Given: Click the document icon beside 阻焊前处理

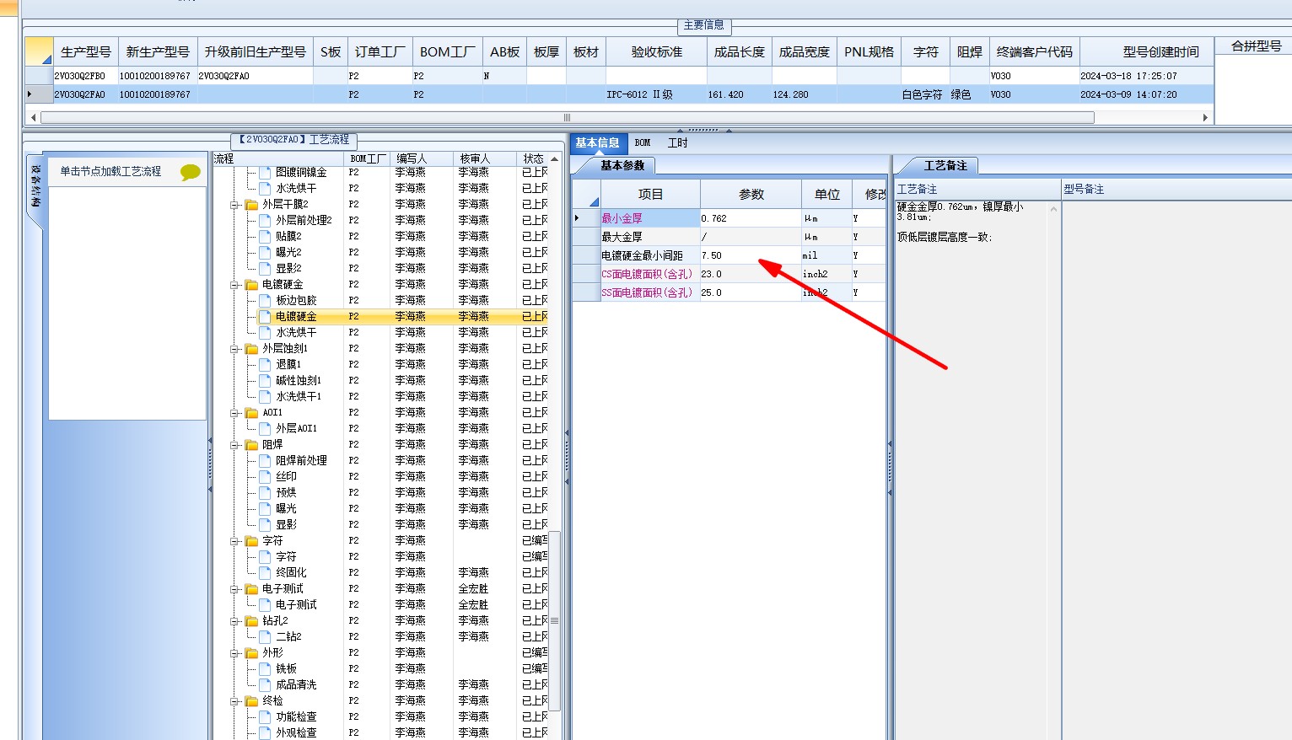Looking at the screenshot, I should click(x=265, y=460).
